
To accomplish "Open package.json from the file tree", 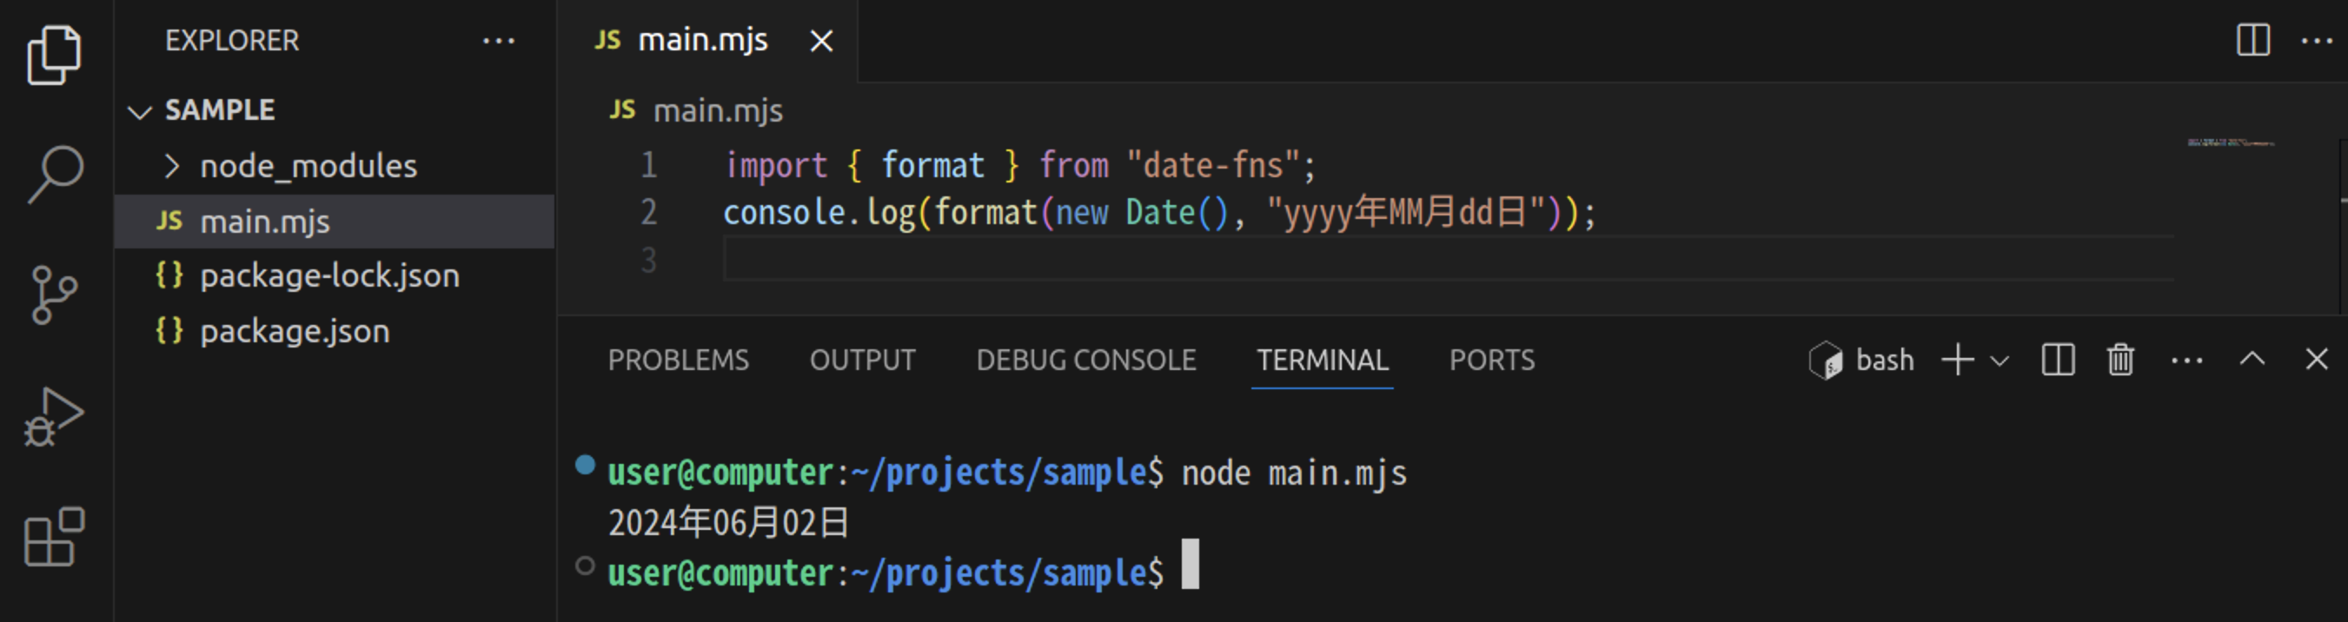I will tap(295, 332).
